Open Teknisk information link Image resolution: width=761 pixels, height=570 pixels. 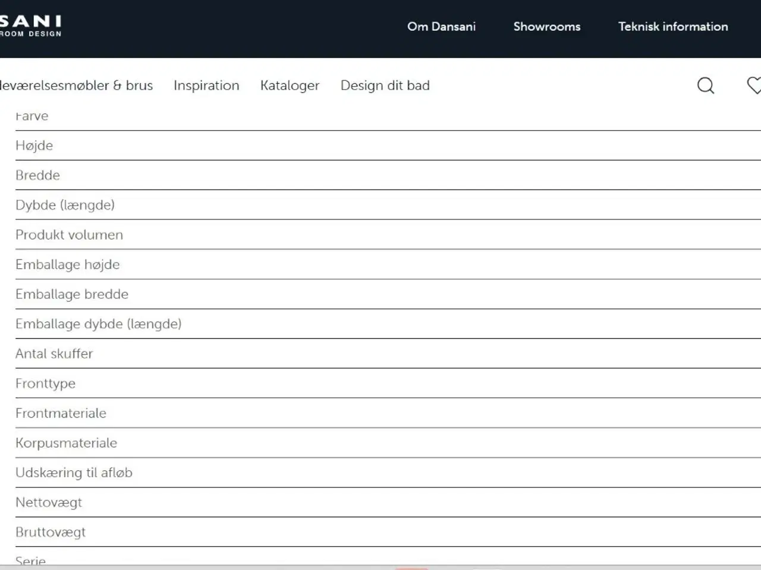(672, 27)
